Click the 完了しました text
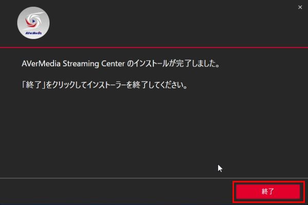Image resolution: width=308 pixels, height=205 pixels. click(x=198, y=64)
